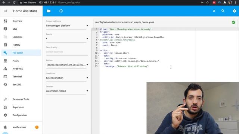Click the Logbook list icon
239x134 pixels.
(5, 37)
